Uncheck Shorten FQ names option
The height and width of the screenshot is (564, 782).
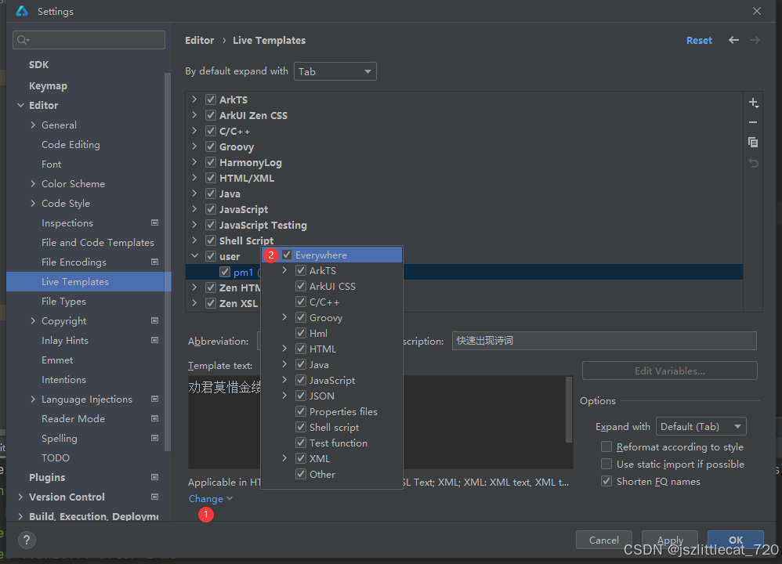pyautogui.click(x=606, y=482)
